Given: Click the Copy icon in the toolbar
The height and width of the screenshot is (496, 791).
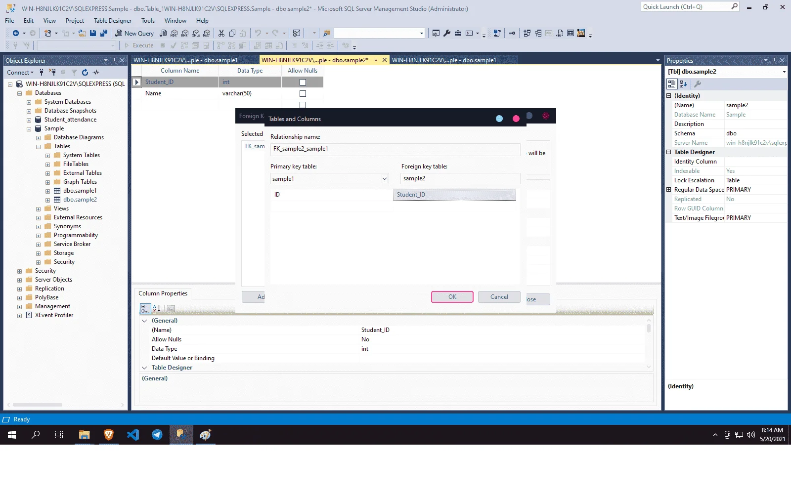Looking at the screenshot, I should coord(232,33).
